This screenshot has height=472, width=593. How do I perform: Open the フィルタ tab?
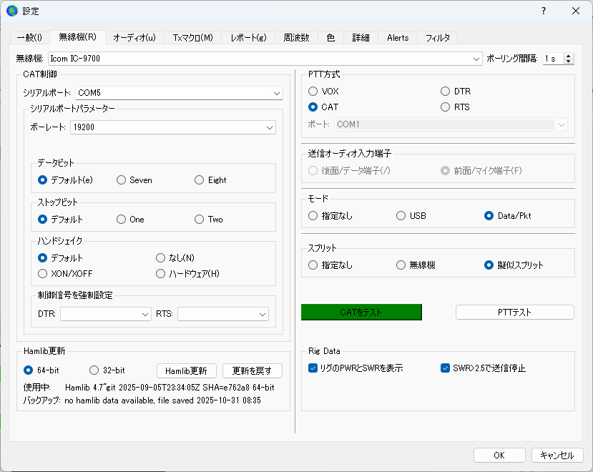point(438,38)
